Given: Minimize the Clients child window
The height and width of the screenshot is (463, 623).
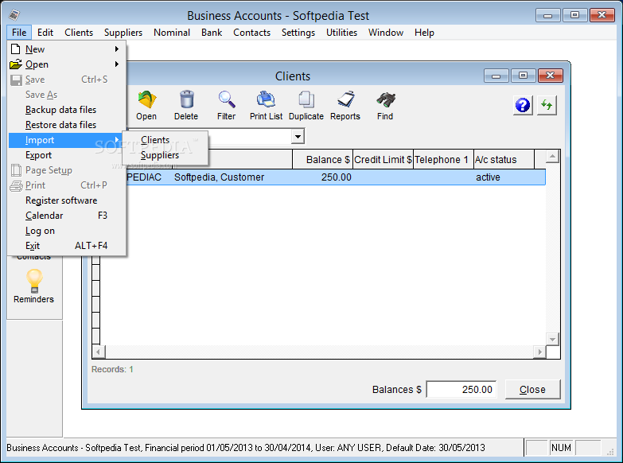Looking at the screenshot, I should point(496,76).
